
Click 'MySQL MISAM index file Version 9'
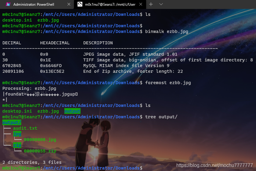click(x=126, y=66)
